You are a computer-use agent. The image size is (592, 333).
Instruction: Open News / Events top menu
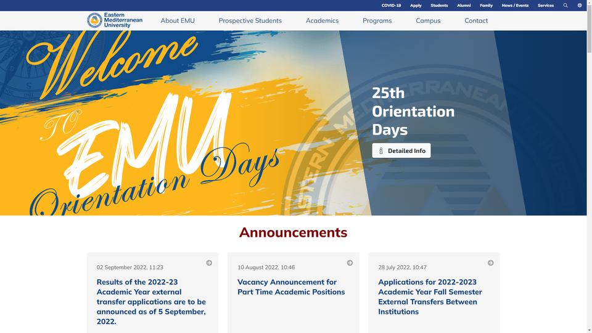(x=515, y=6)
